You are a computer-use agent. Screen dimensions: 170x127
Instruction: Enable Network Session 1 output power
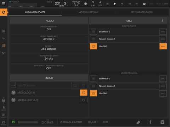[93, 86]
